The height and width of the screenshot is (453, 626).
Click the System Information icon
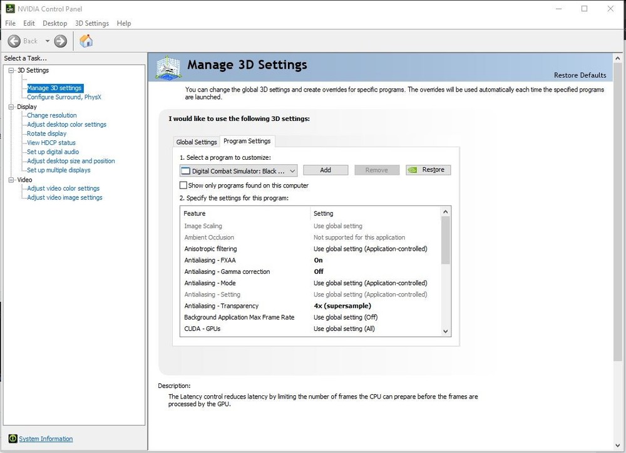13,439
